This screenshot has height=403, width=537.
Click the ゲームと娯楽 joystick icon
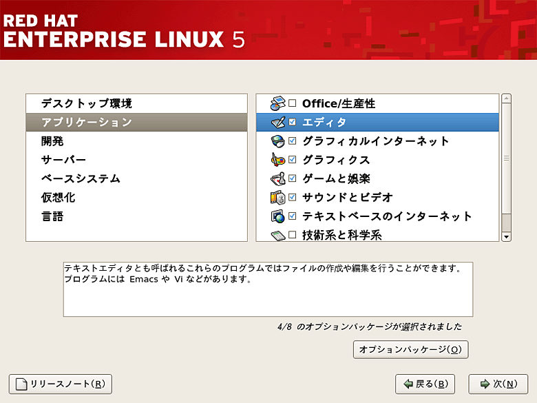(277, 178)
